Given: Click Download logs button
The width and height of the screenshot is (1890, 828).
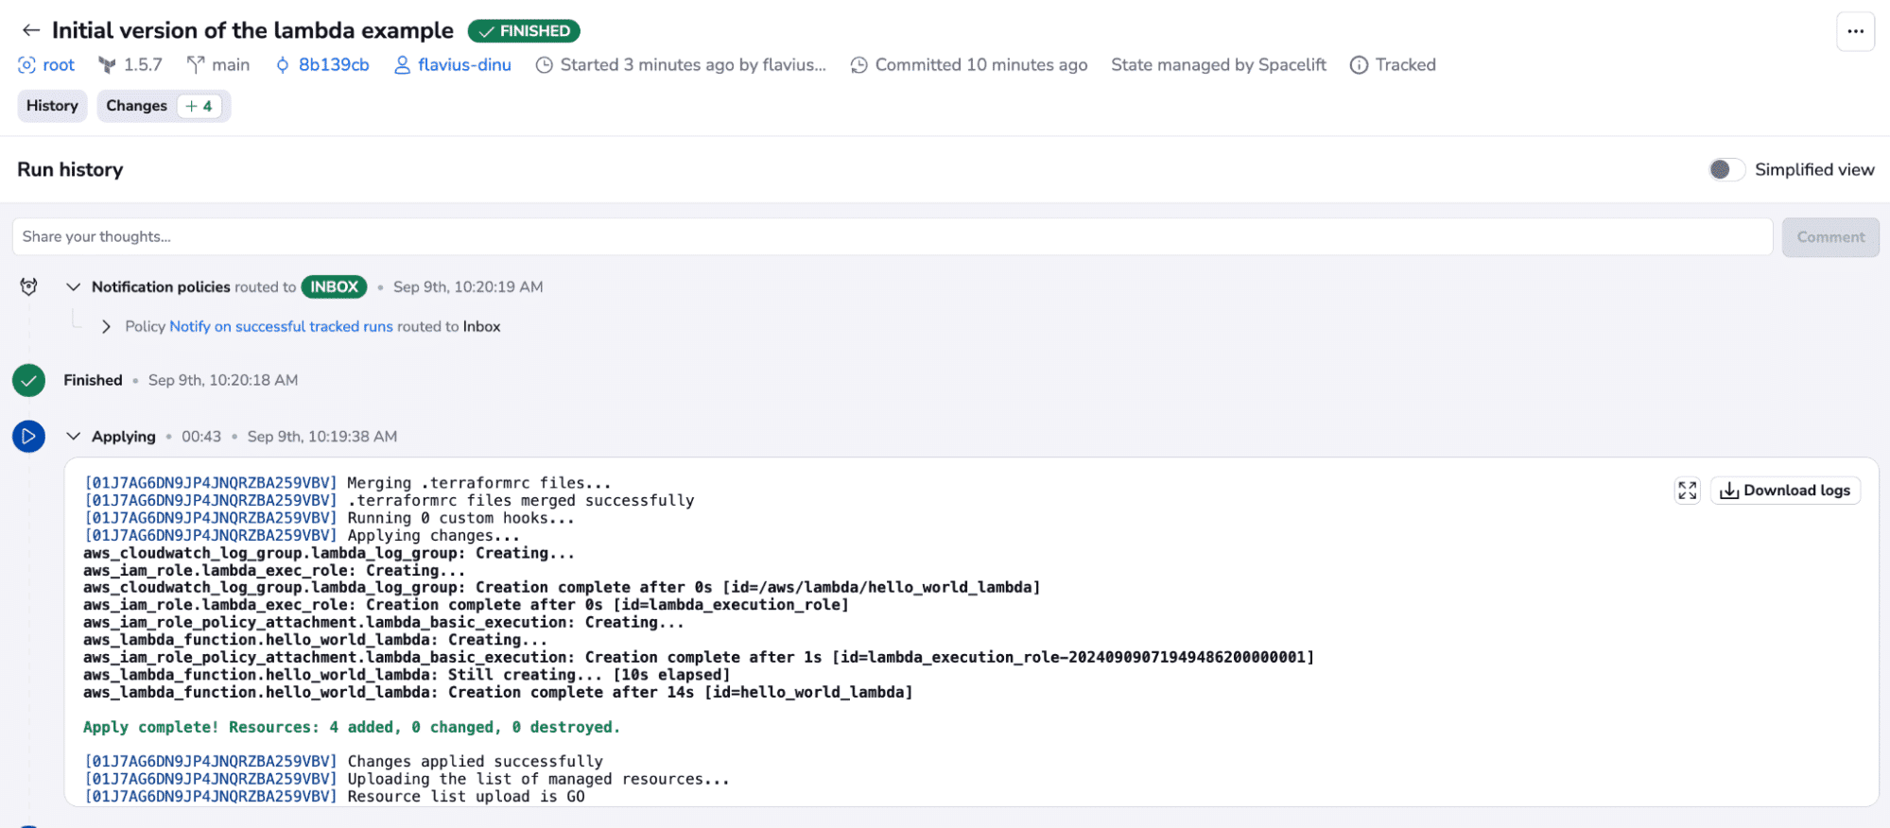Looking at the screenshot, I should pos(1785,491).
